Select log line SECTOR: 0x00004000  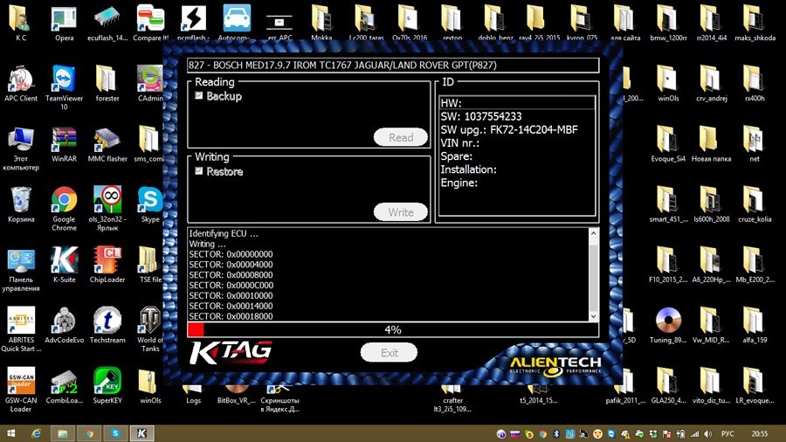pyautogui.click(x=231, y=265)
